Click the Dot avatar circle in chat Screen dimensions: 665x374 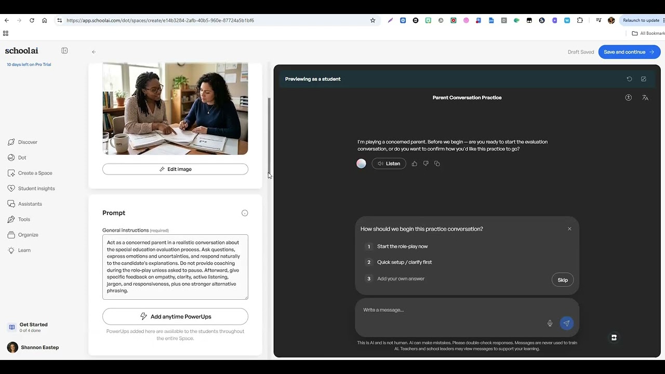click(361, 164)
